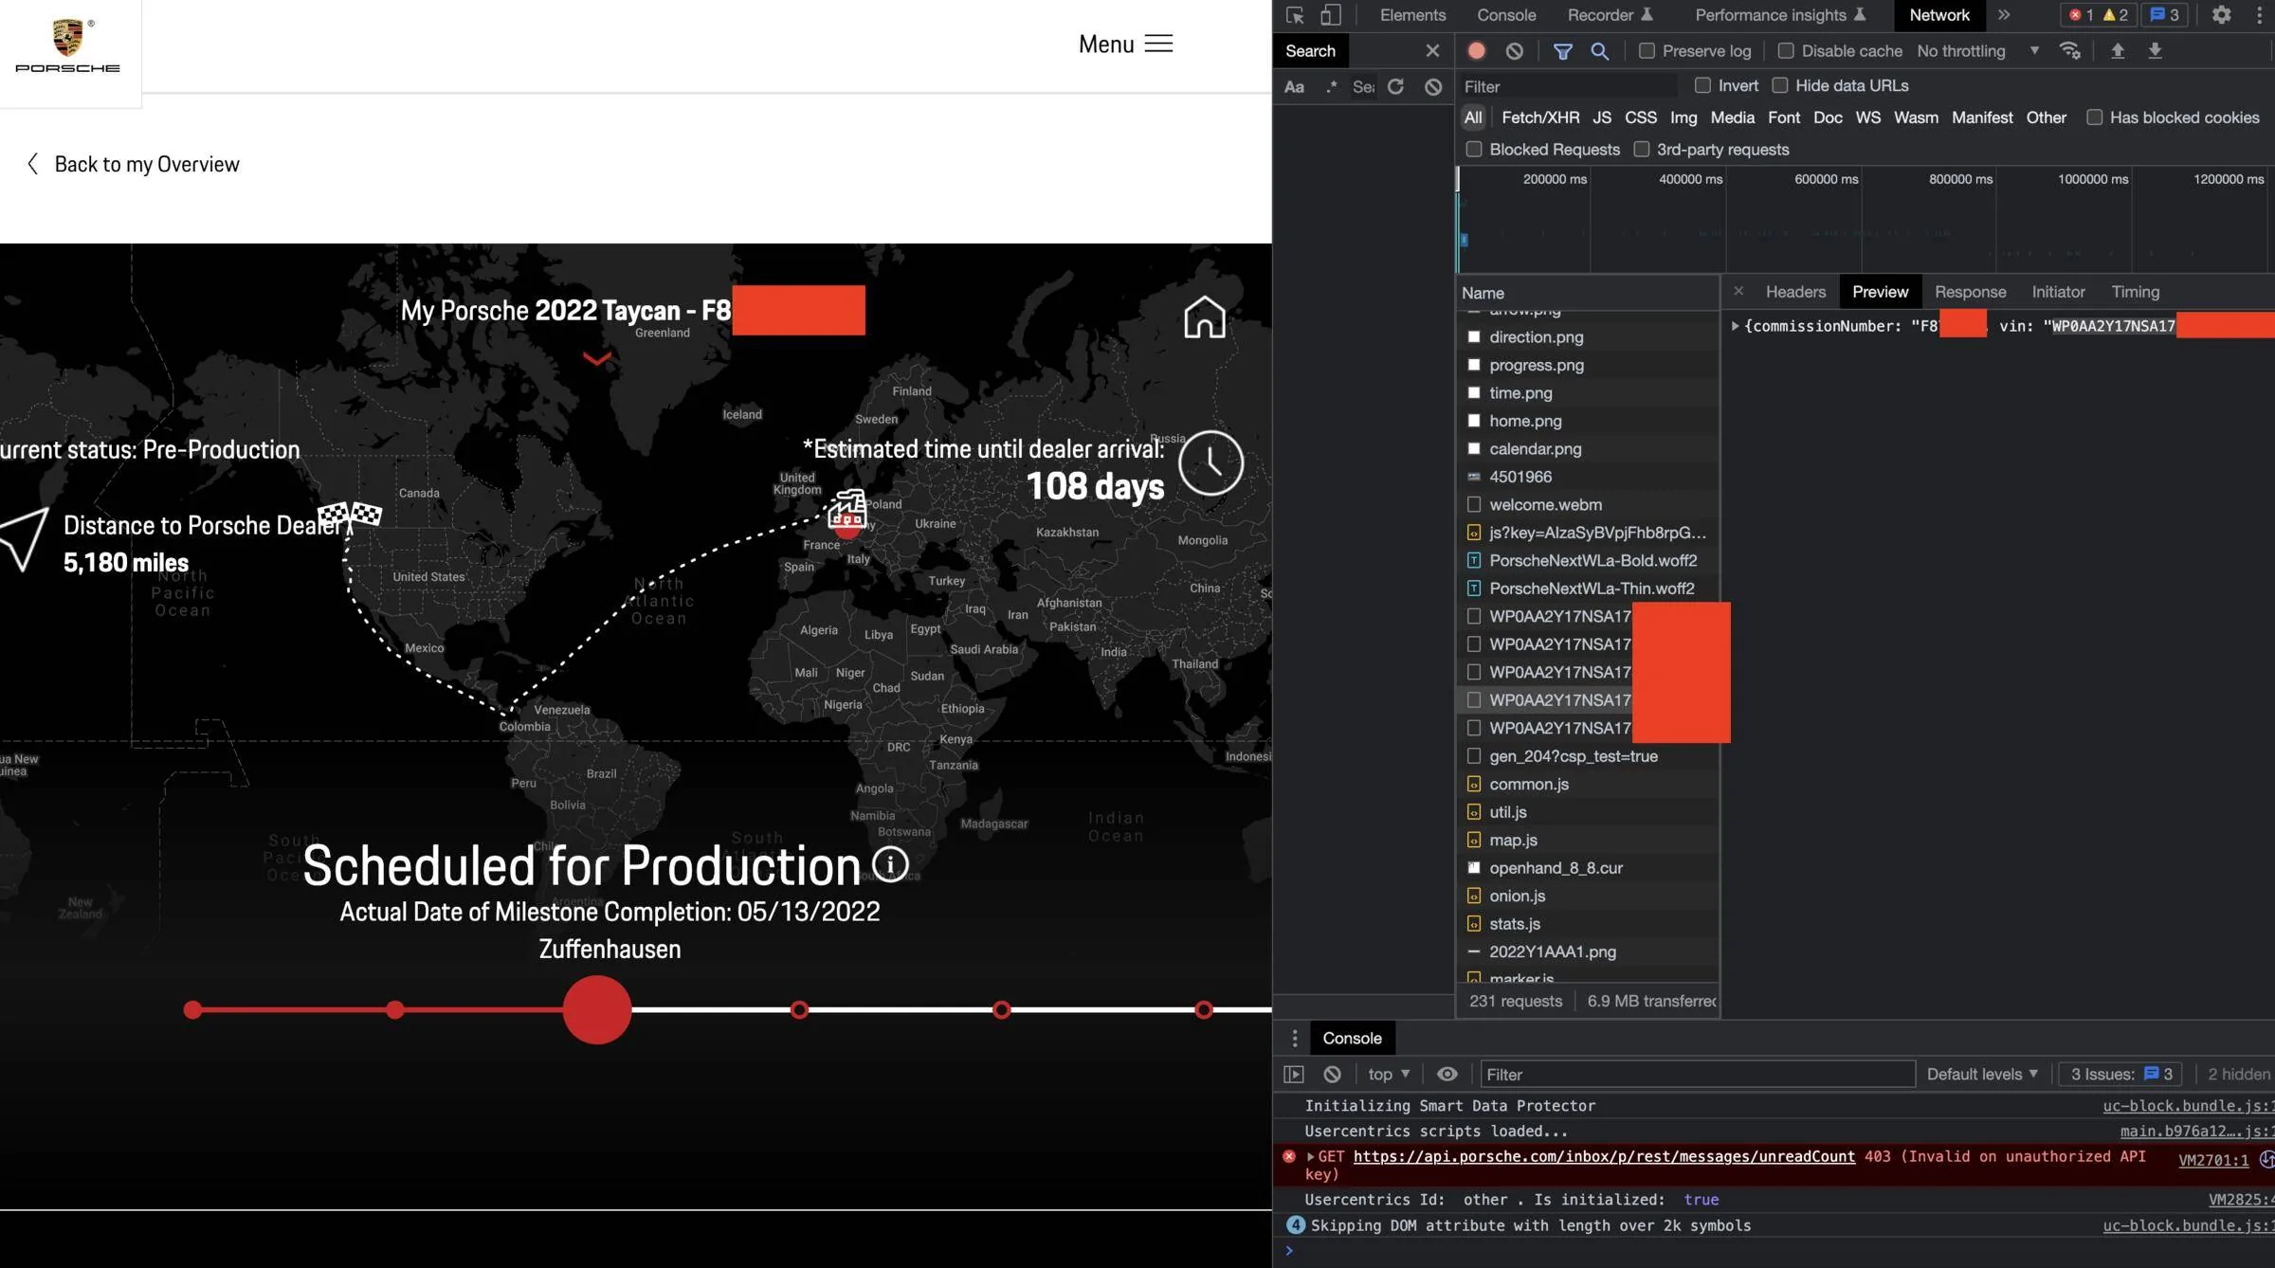The image size is (2275, 1268).
Task: Click the 3 Issues button
Action: tap(2120, 1075)
